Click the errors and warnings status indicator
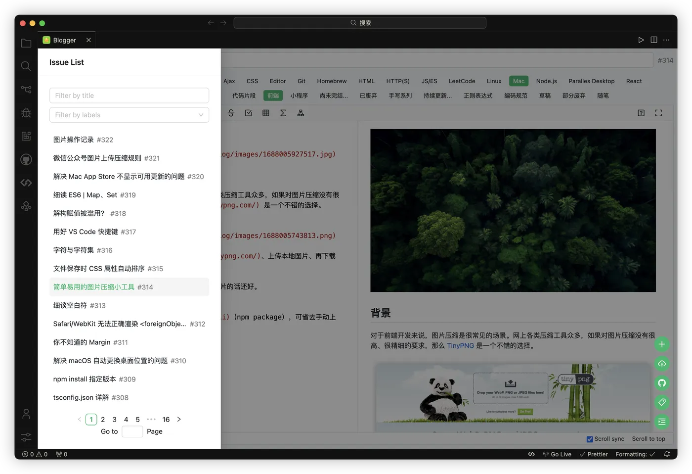This screenshot has width=692, height=474. [35, 454]
